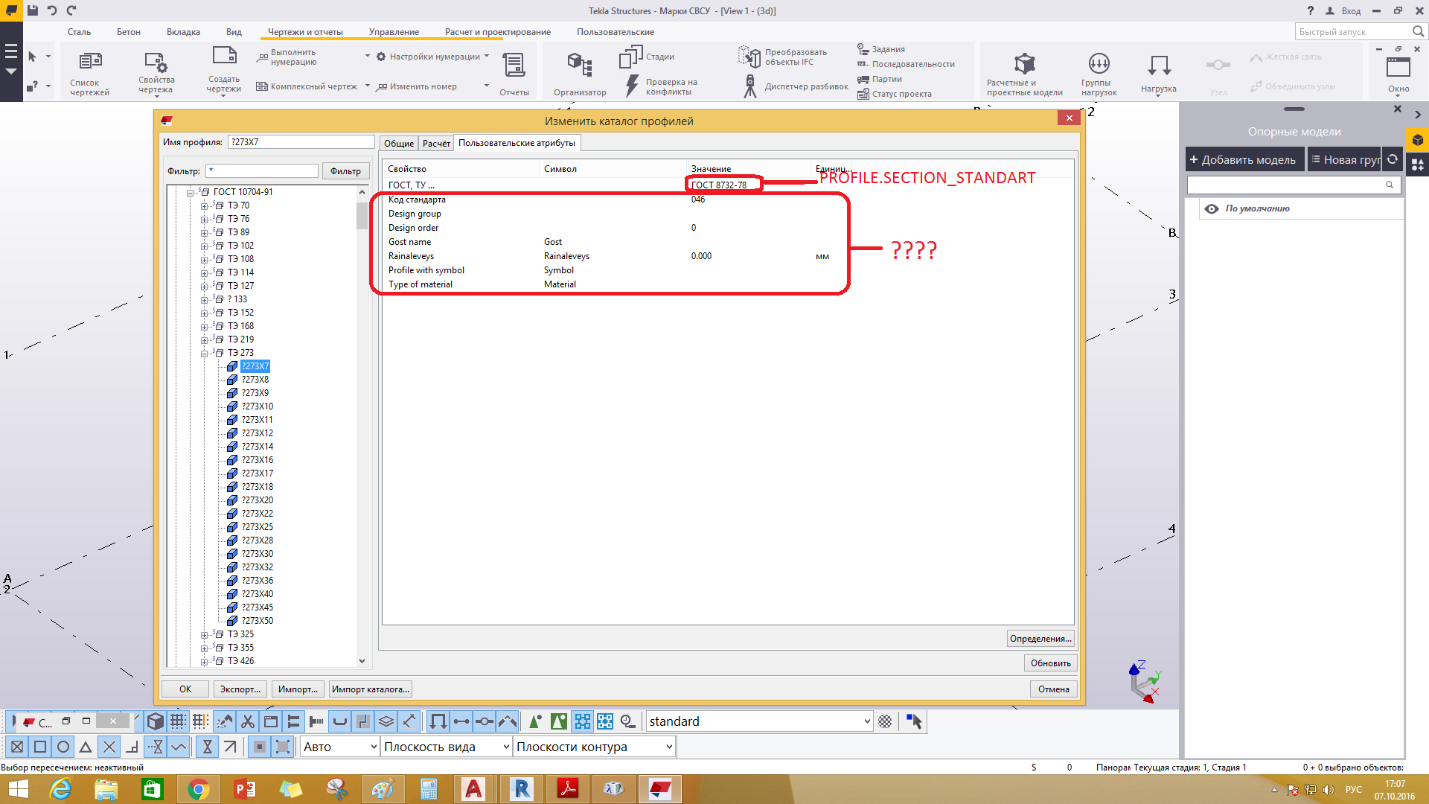Select the scissors cut tool in selection toolbar
Image resolution: width=1429 pixels, height=804 pixels.
pos(248,721)
